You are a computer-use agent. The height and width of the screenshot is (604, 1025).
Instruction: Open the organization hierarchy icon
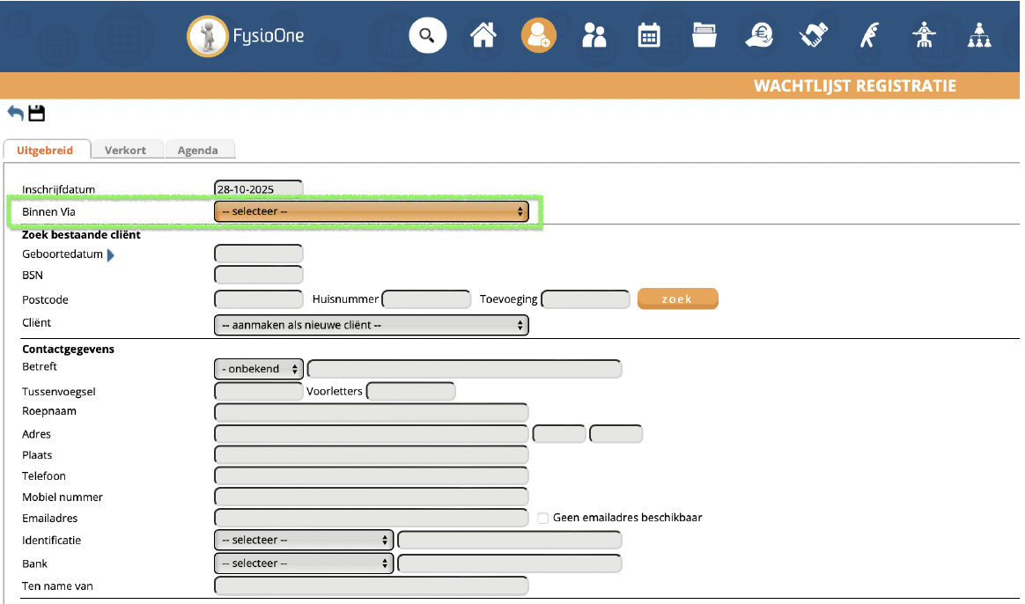pyautogui.click(x=979, y=36)
